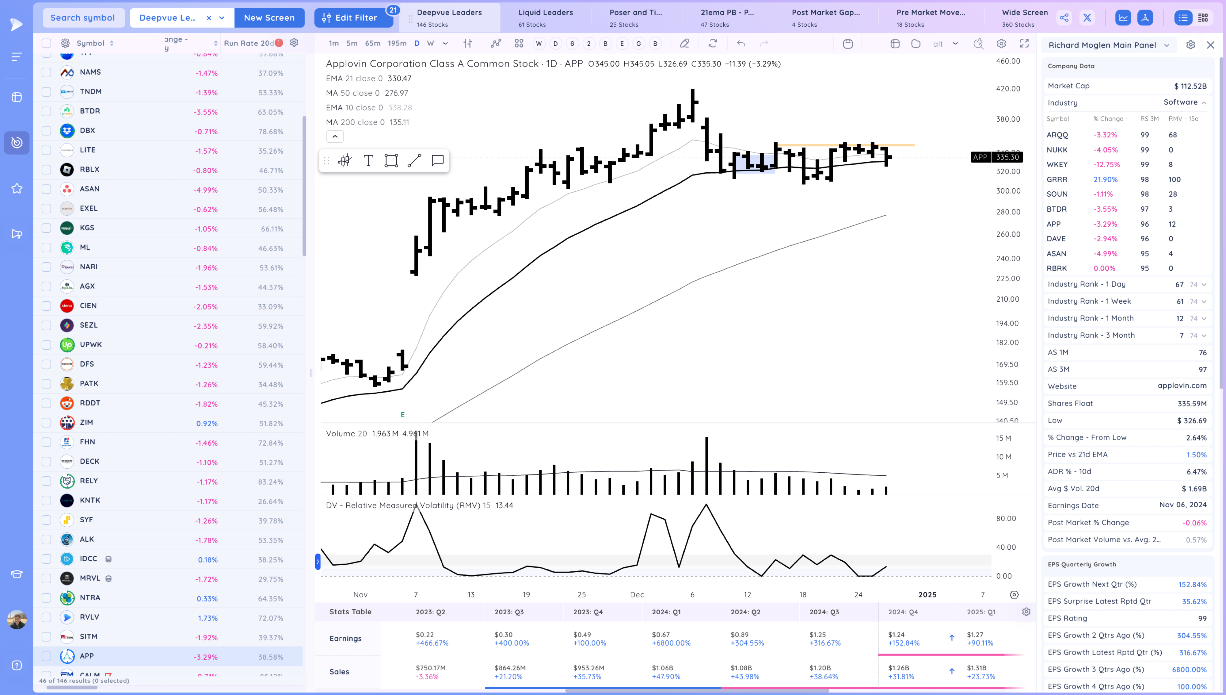Share via the X (Twitter) icon

coord(1087,18)
